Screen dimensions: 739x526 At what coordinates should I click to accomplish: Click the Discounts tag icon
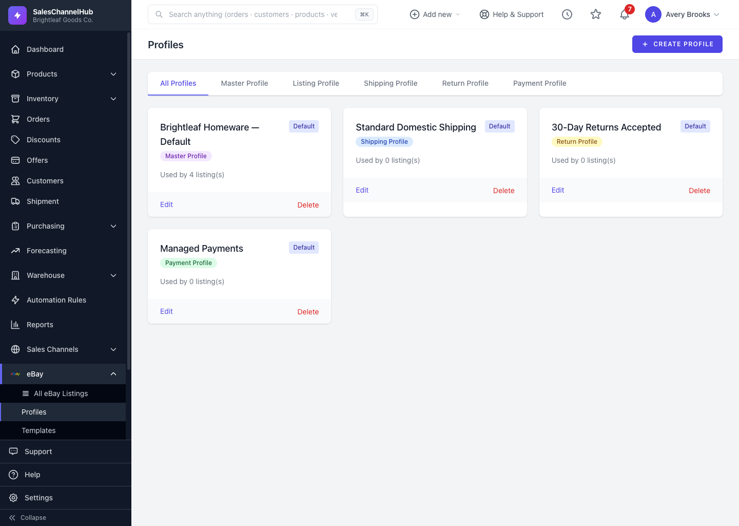[x=15, y=140]
